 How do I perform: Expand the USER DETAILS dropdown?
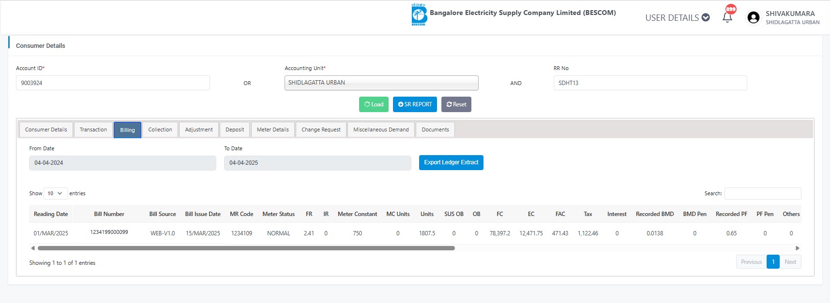677,17
